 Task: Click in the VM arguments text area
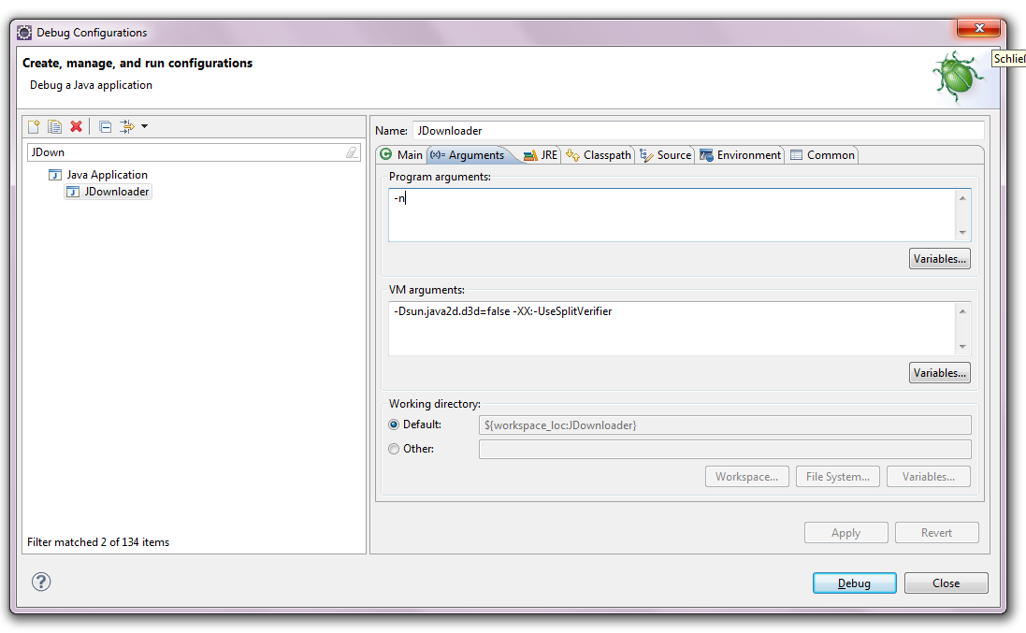click(x=671, y=329)
